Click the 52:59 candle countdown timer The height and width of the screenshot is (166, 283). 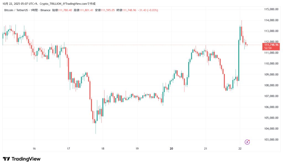pos(268,48)
